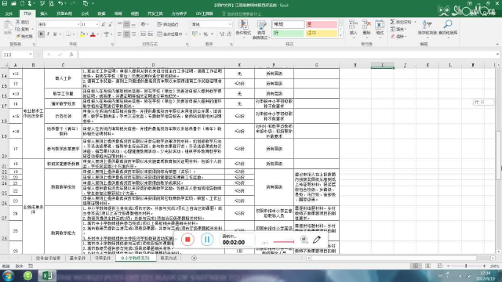Image resolution: width=502 pixels, height=282 pixels.
Task: Expand the cell styles gallery
Action: (x=340, y=35)
